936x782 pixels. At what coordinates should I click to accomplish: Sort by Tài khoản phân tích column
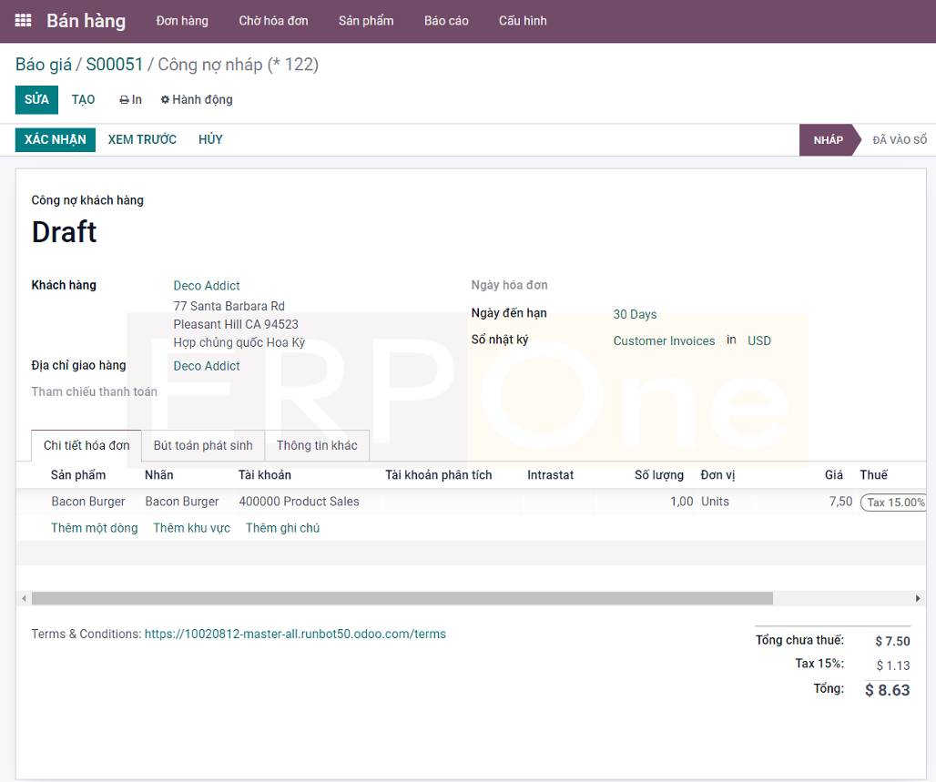[x=439, y=475]
